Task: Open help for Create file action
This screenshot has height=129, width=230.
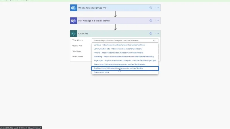Action: (151, 33)
